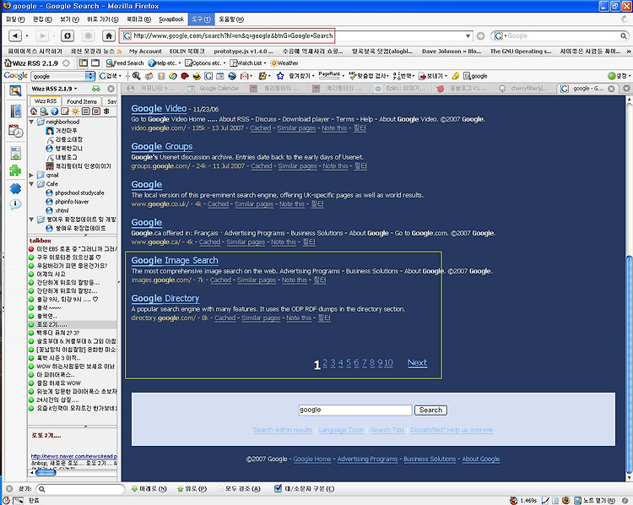Close the find bar with the X icon
The image size is (633, 505).
click(9, 489)
